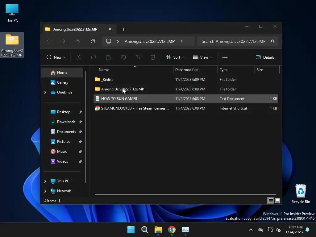Click the horizontal scrollbar in file list
This screenshot has width=316, height=237.
(185, 195)
